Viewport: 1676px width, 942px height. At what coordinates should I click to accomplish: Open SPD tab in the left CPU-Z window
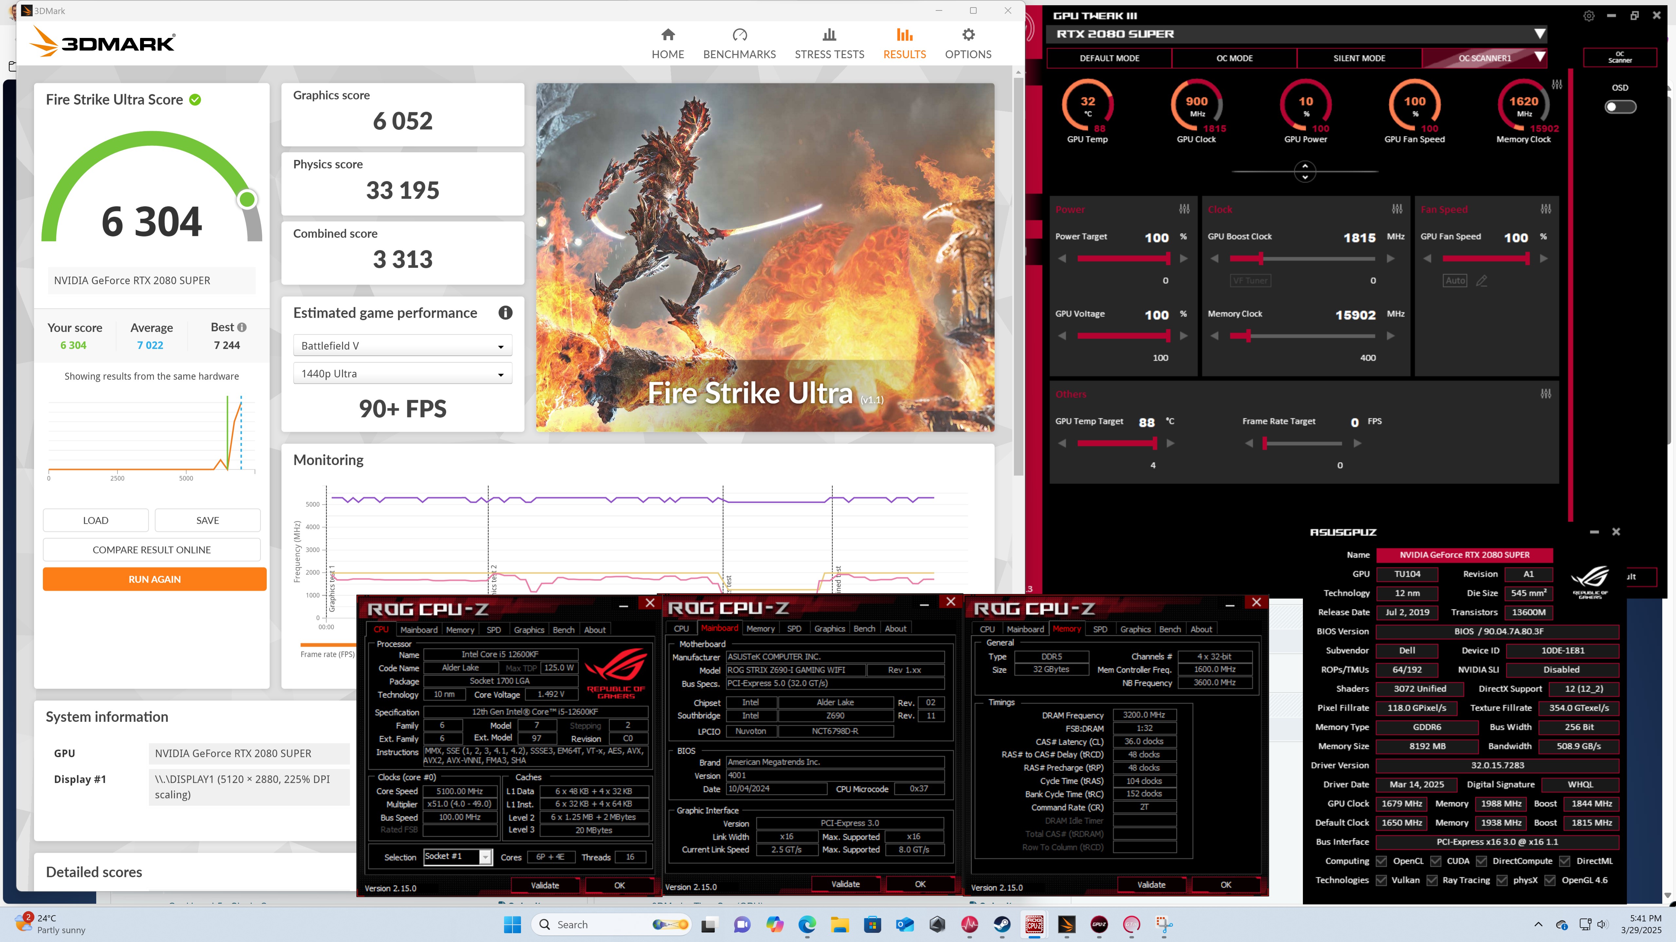pos(494,630)
